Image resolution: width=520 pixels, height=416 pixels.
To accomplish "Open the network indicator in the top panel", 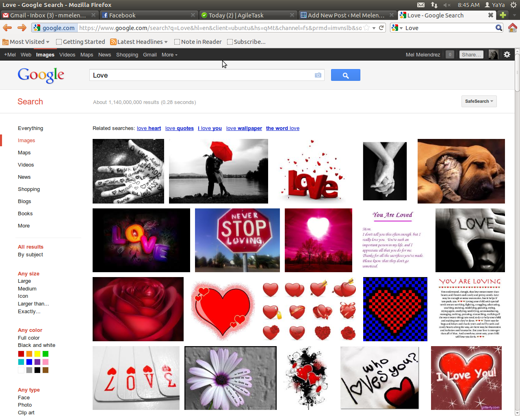I will pyautogui.click(x=434, y=5).
